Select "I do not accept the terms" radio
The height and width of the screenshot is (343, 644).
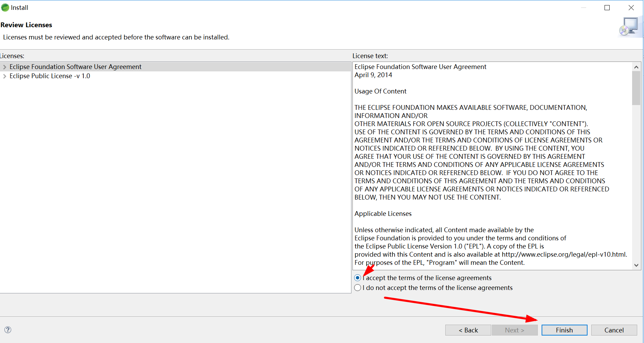358,288
